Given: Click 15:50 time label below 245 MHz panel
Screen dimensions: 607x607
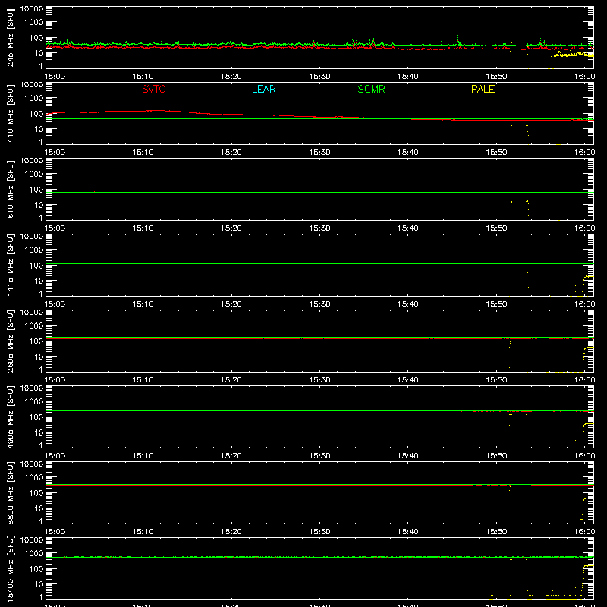Looking at the screenshot, I should 496,77.
